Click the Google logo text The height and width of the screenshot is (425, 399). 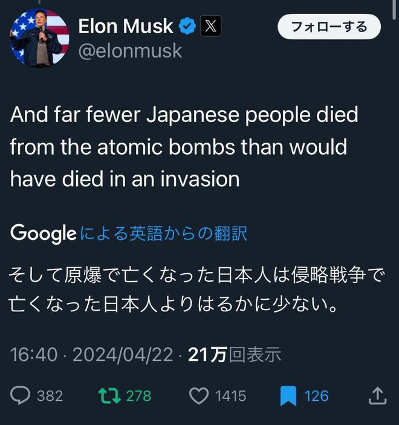pyautogui.click(x=43, y=233)
